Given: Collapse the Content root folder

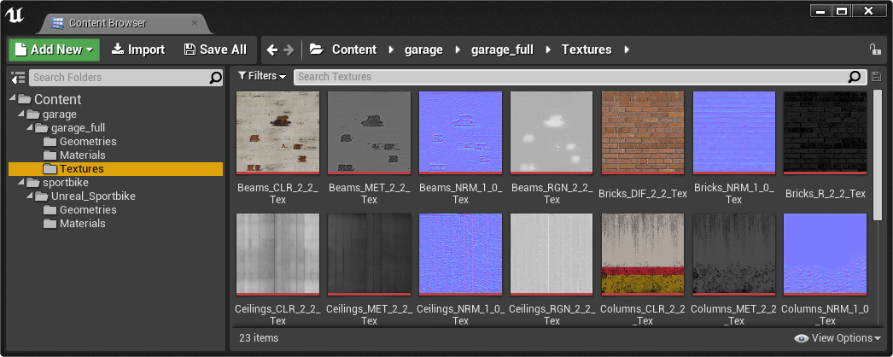Looking at the screenshot, I should pos(12,99).
